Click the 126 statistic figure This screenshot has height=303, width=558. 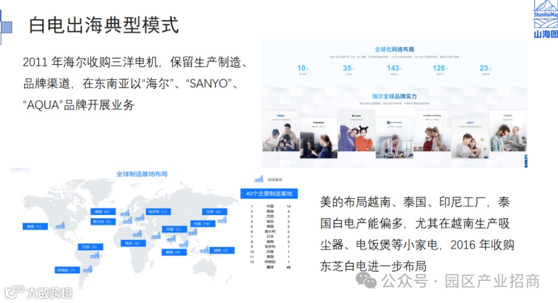tap(440, 68)
